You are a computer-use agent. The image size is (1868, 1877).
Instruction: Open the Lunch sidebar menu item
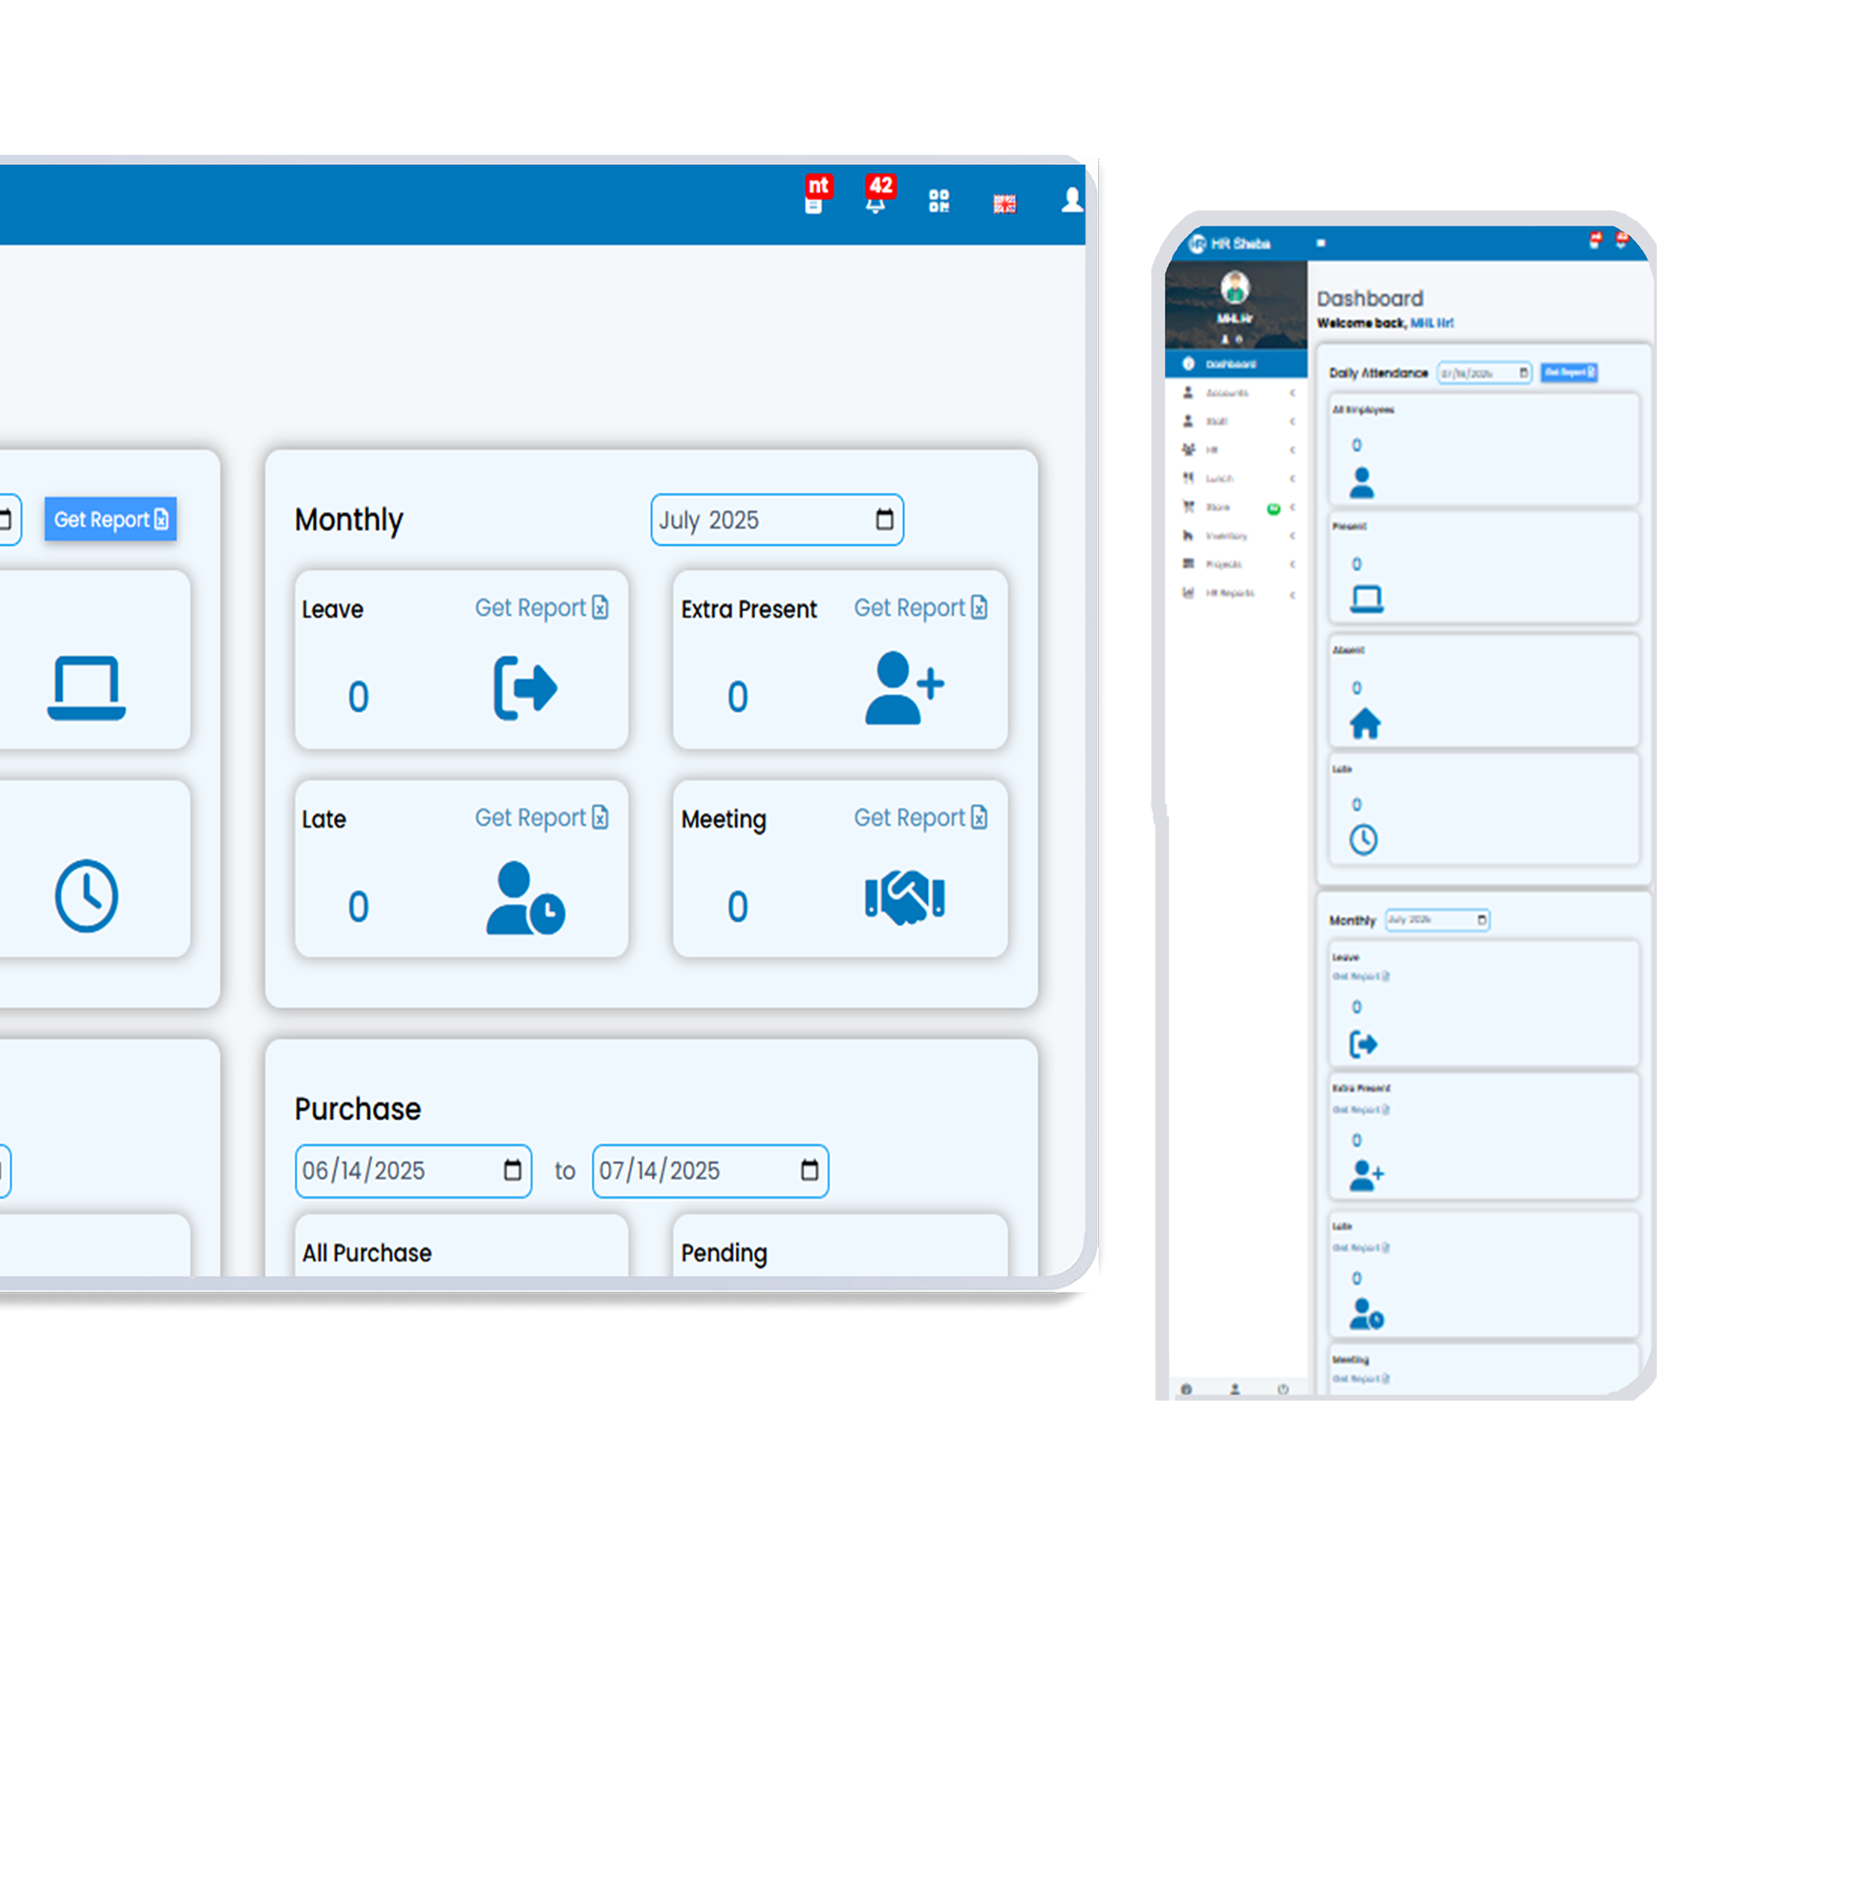coord(1219,478)
